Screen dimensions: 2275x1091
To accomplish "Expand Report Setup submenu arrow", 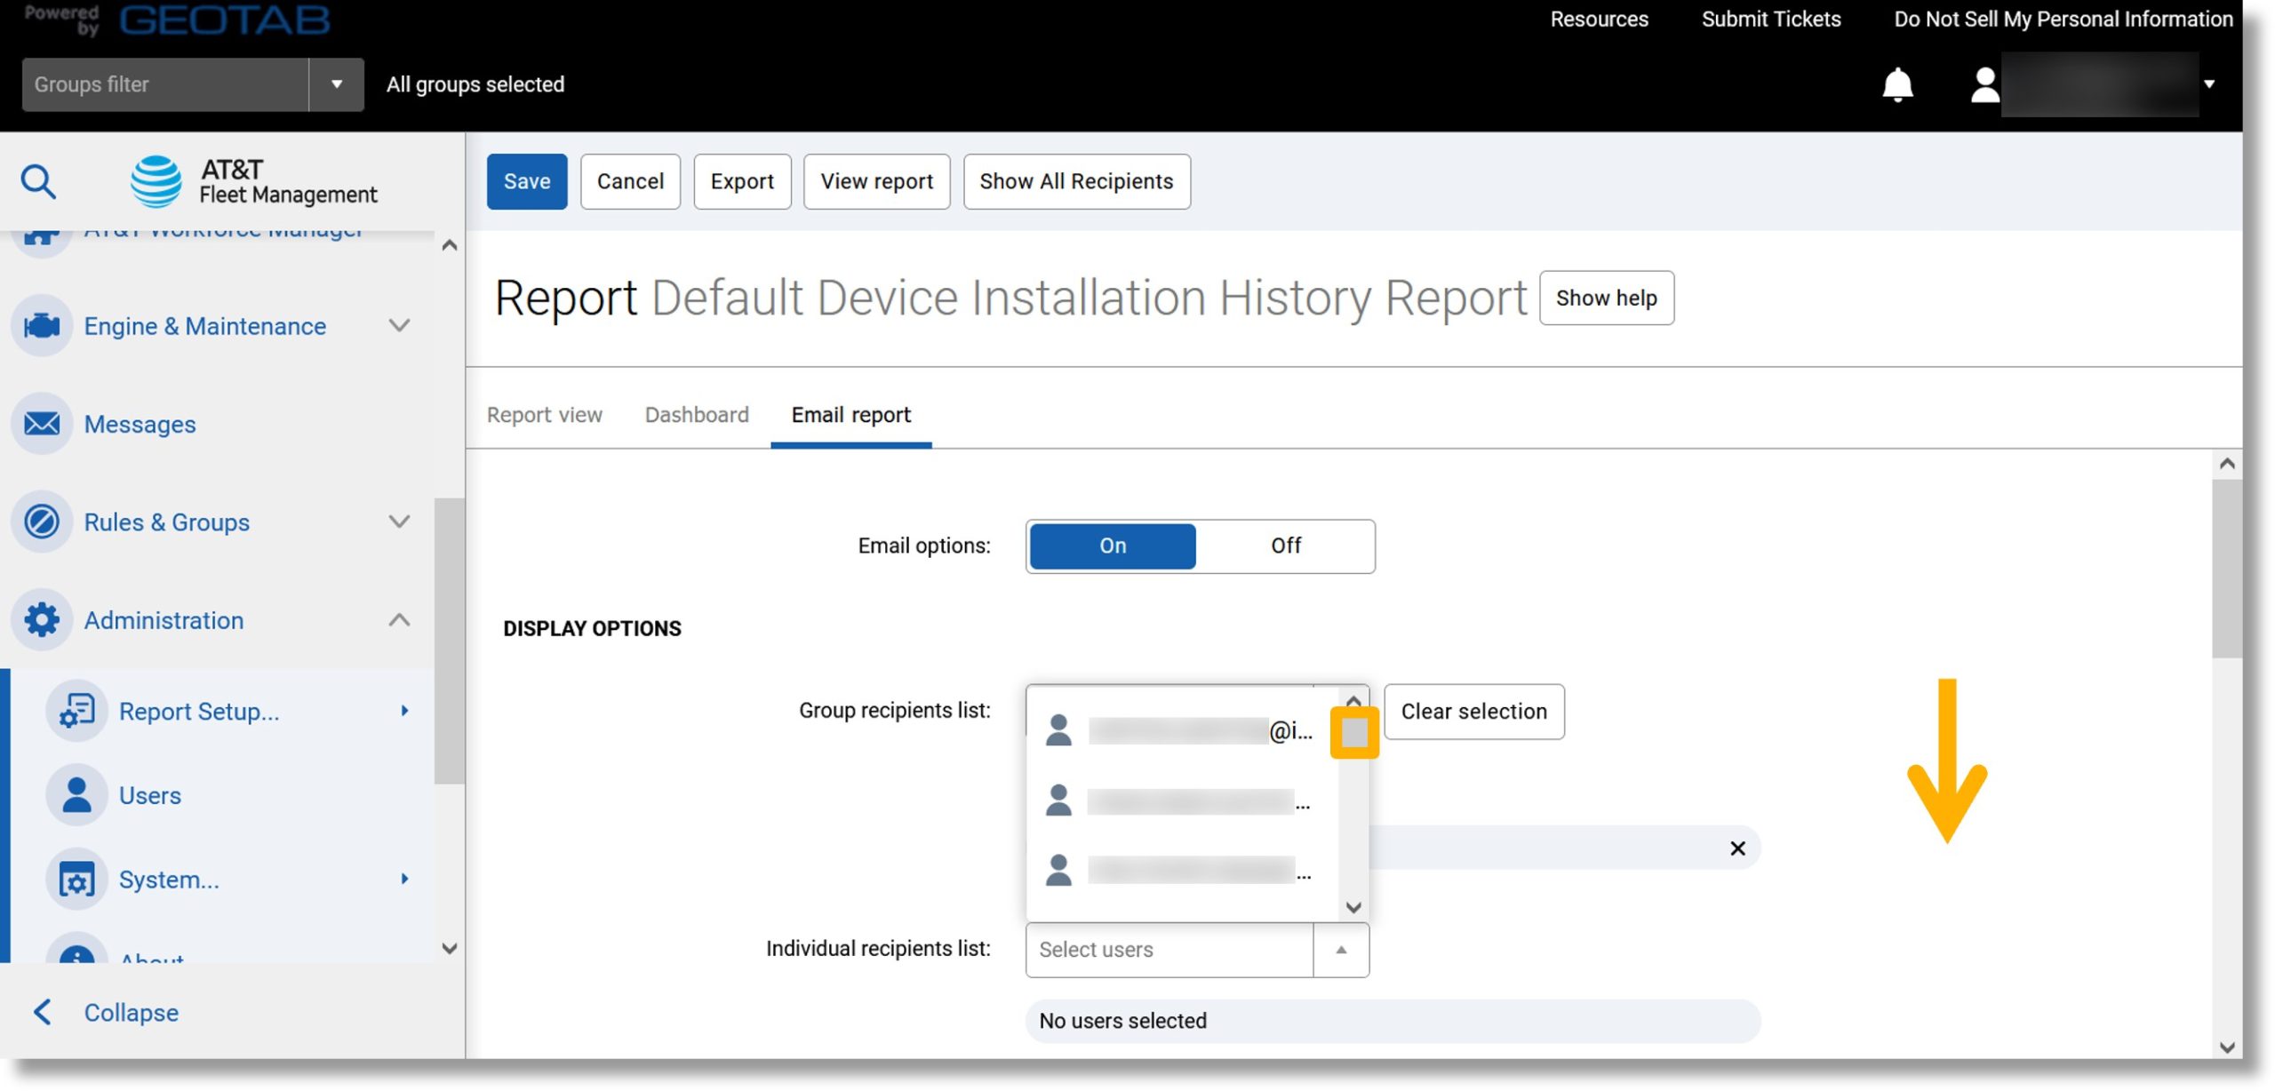I will [x=405, y=711].
